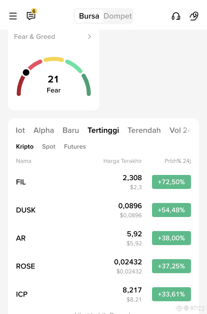Viewport: 207px width, 314px height.
Task: Switch to the Terendah tab
Action: point(144,130)
